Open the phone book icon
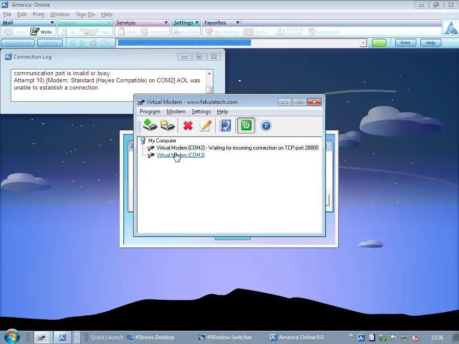459x344 pixels. [225, 125]
